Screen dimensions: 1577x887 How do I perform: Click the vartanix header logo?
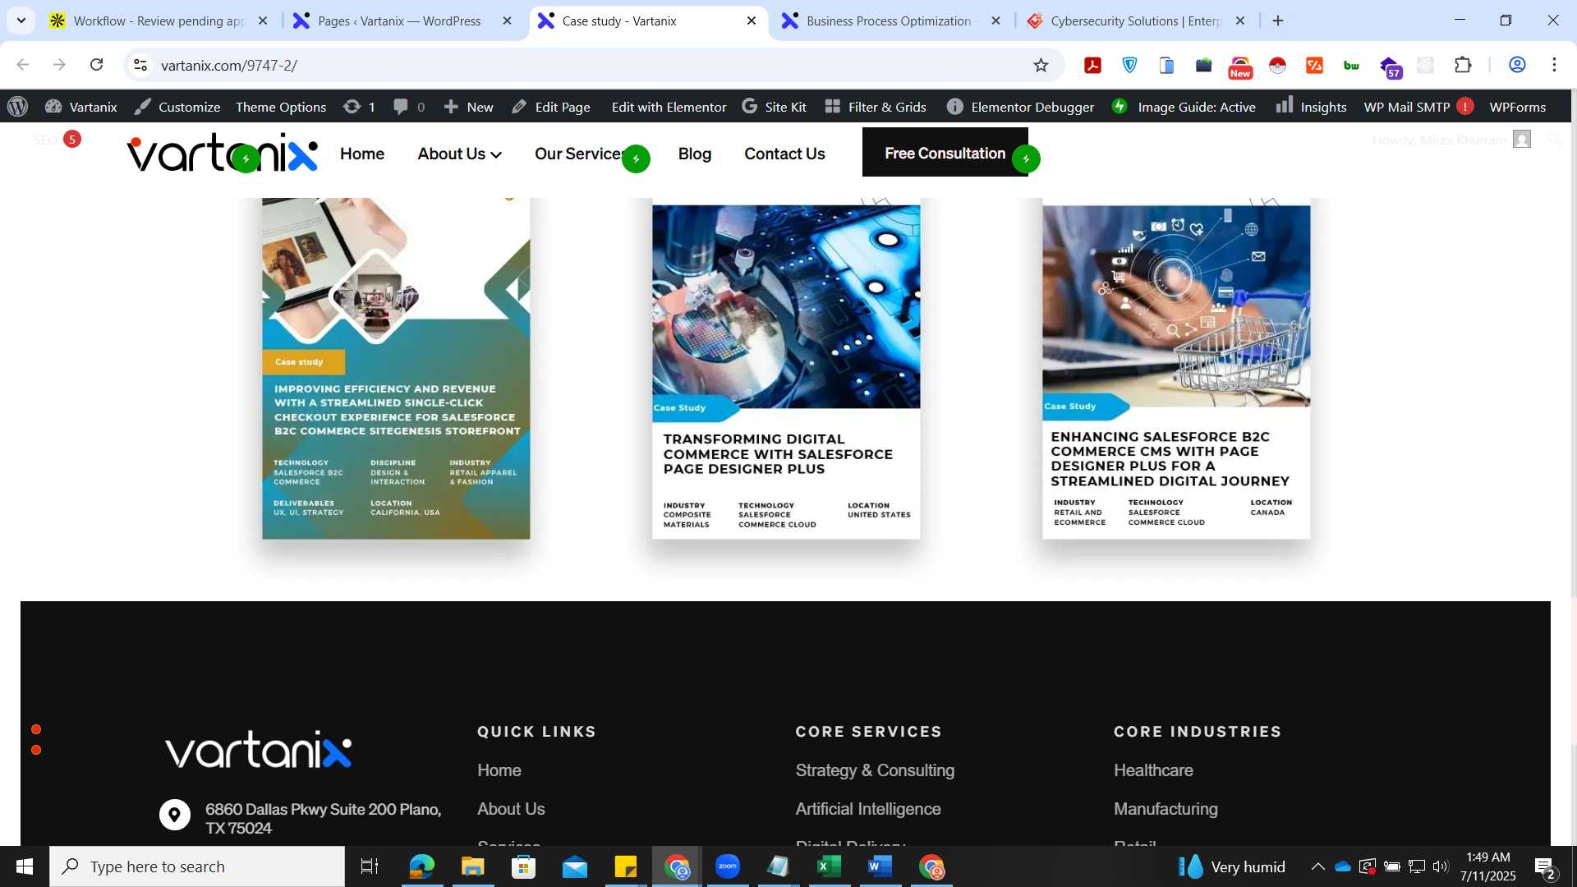222,154
